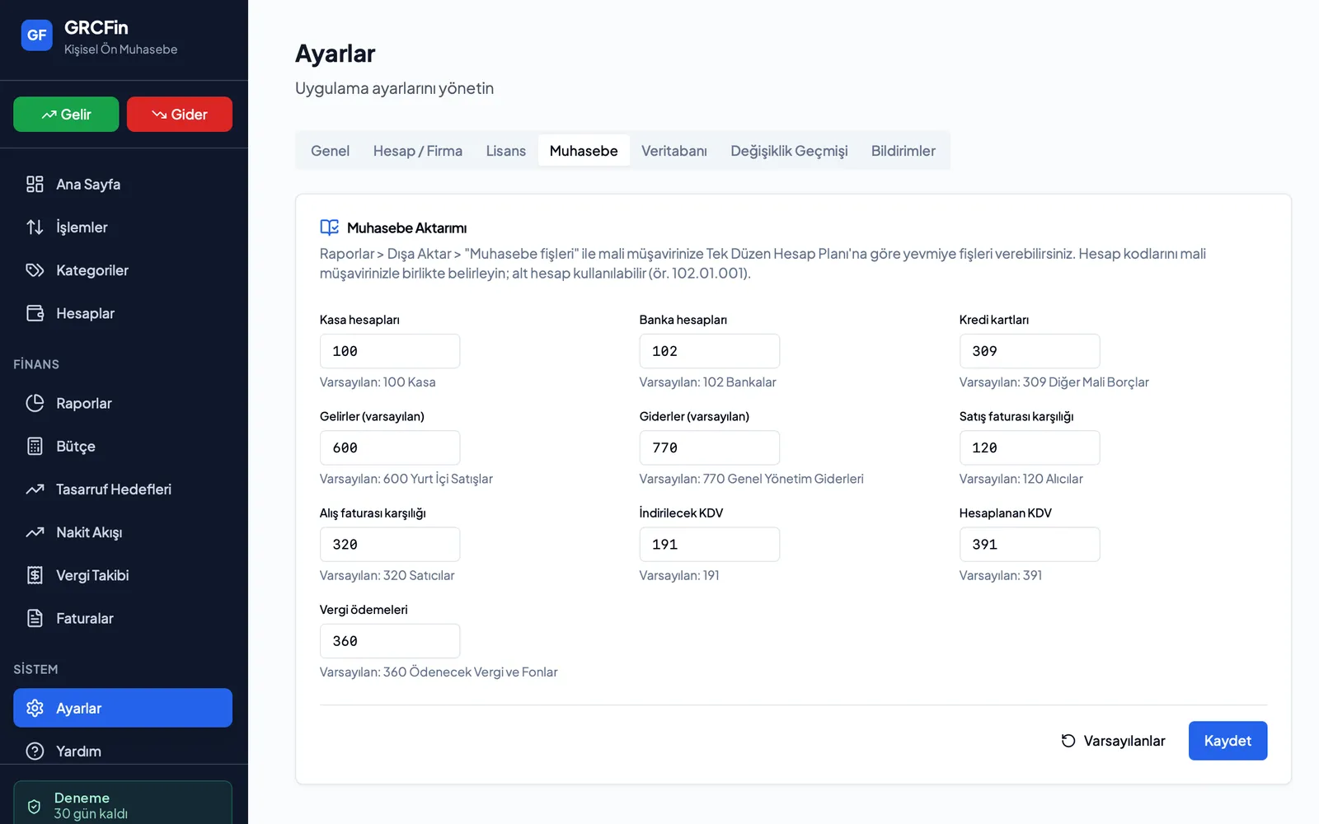This screenshot has width=1319, height=824.
Task: Navigate to Faturalar in sidebar
Action: 123,618
